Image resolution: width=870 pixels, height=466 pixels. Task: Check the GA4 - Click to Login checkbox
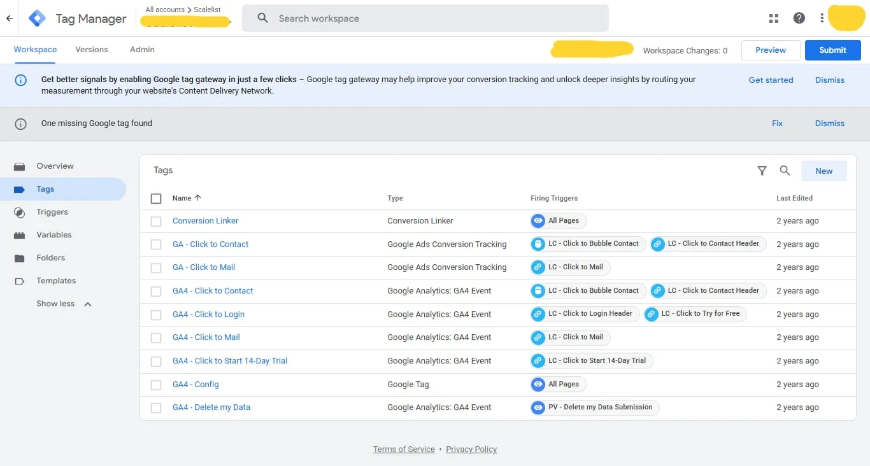pyautogui.click(x=156, y=314)
